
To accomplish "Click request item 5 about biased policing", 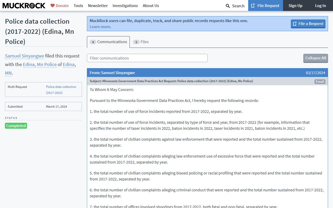I will (206, 176).
